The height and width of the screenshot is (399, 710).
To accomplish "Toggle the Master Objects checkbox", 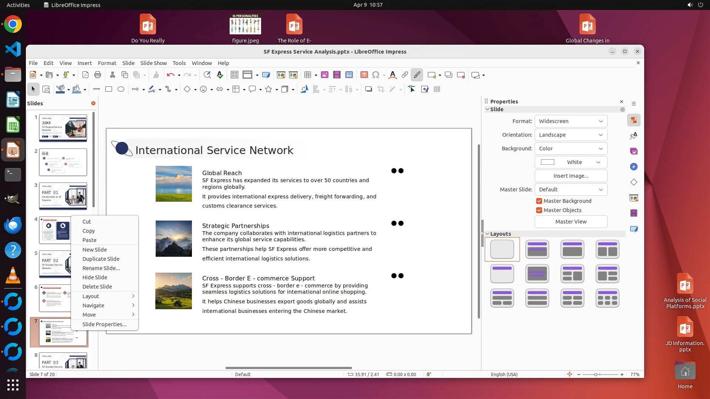I will pos(539,210).
